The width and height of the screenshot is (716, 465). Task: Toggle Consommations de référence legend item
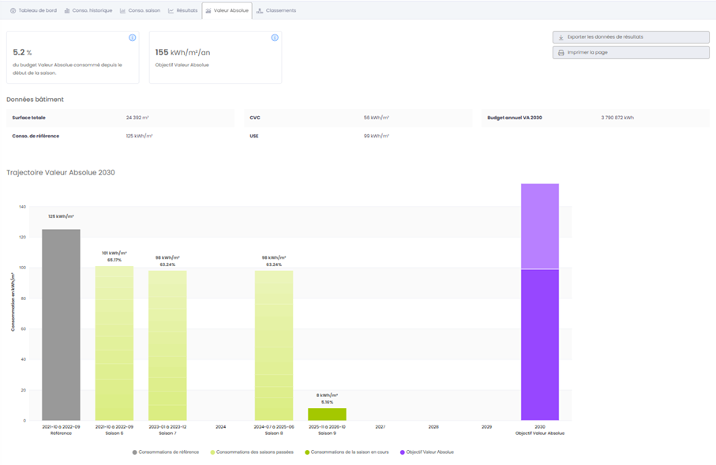165,452
